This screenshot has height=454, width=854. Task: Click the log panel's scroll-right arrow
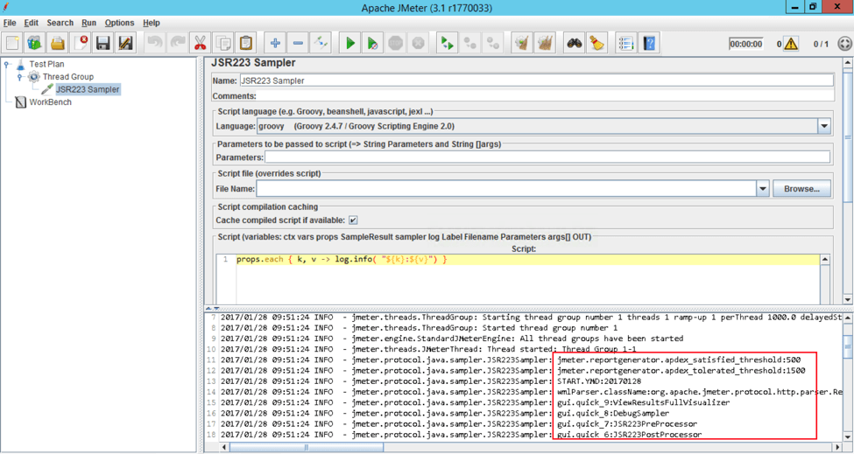(839, 448)
